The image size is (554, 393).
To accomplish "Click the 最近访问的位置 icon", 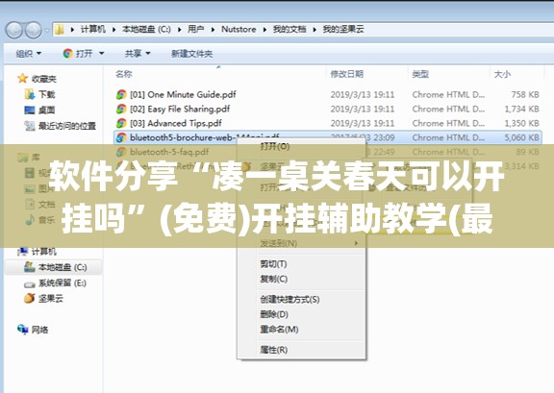I will coord(30,126).
